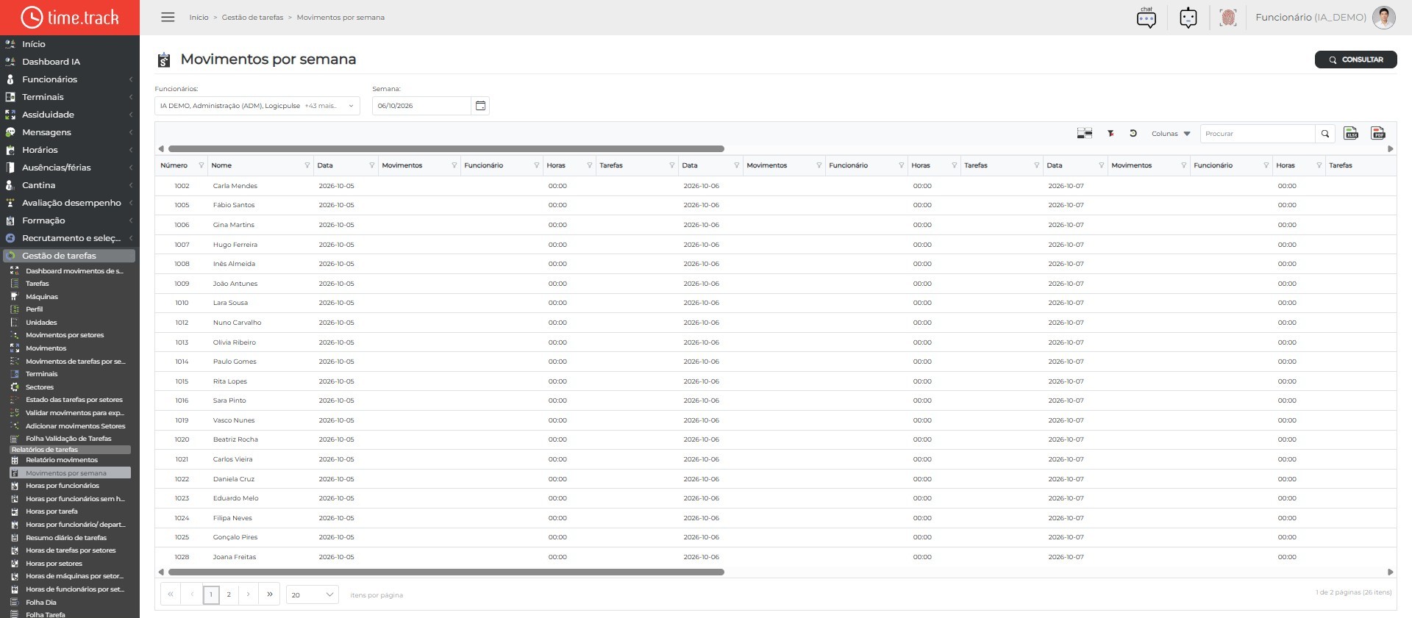
Task: Expand Funcionários sidebar menu
Action: [70, 79]
